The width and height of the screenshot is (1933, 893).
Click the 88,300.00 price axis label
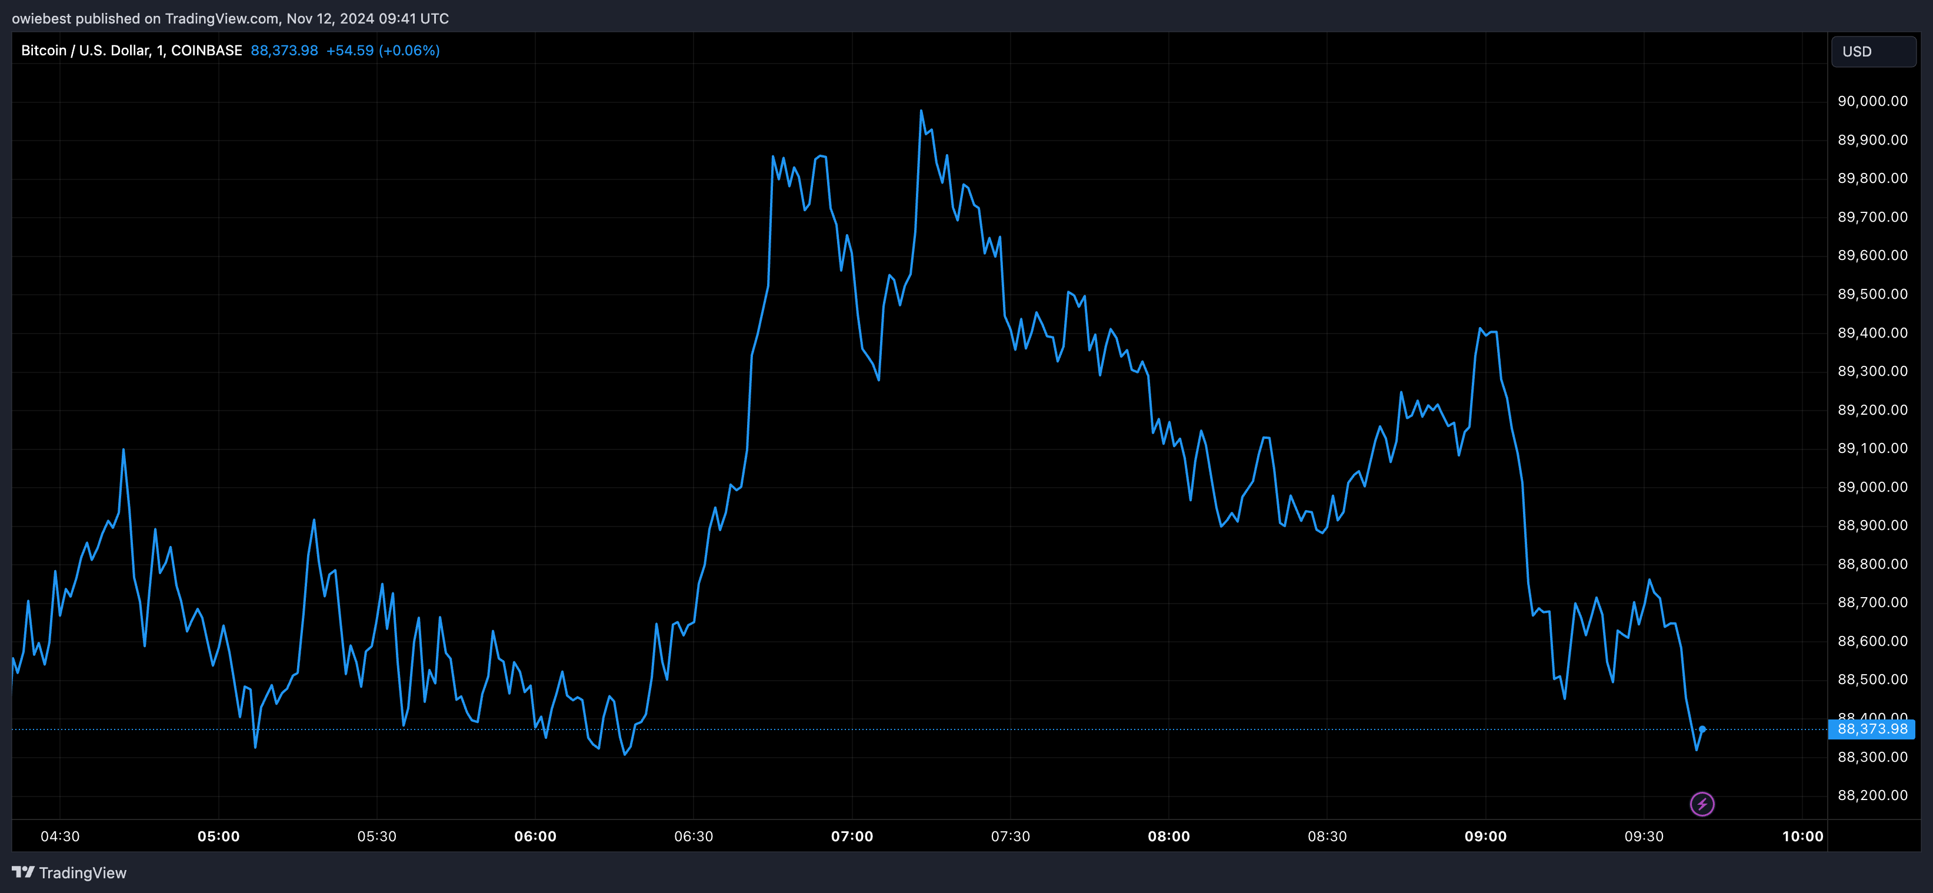[1872, 757]
